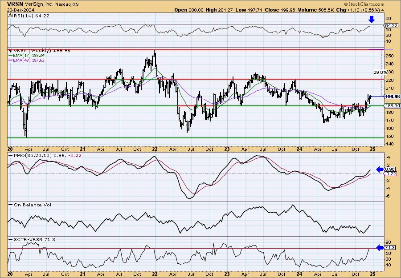Image resolution: width=401 pixels, height=278 pixels.
Task: Click the -4 PMO axis label
Action: [388, 189]
